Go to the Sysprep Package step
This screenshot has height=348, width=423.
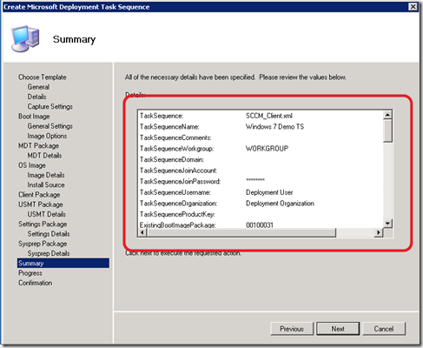point(43,244)
